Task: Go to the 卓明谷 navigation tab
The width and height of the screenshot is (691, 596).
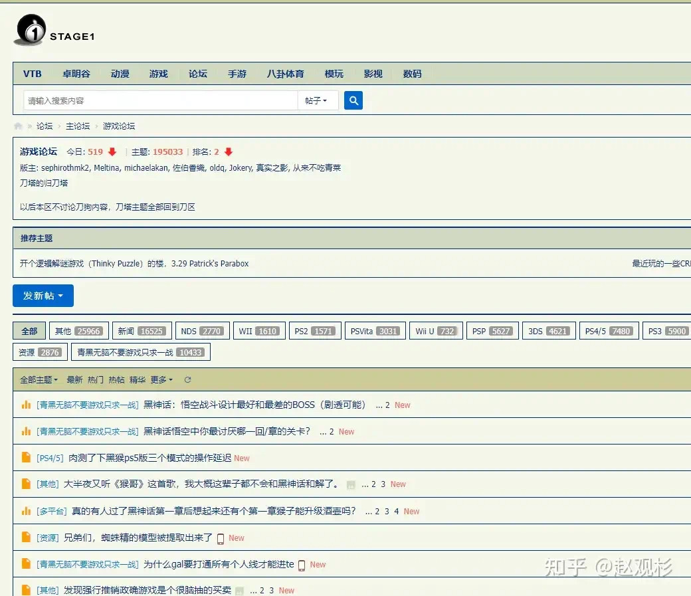Action: point(76,74)
